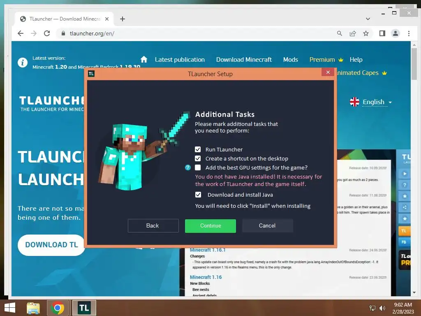Open the network tray icon
The height and width of the screenshot is (316, 421).
pyautogui.click(x=372, y=308)
